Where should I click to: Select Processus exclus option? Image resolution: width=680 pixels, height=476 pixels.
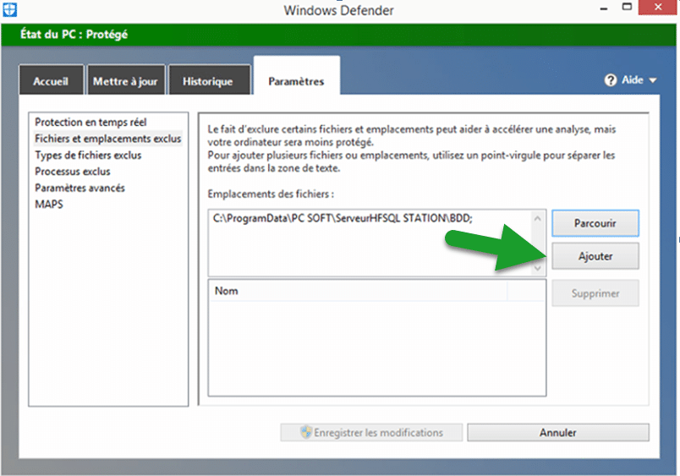73,172
